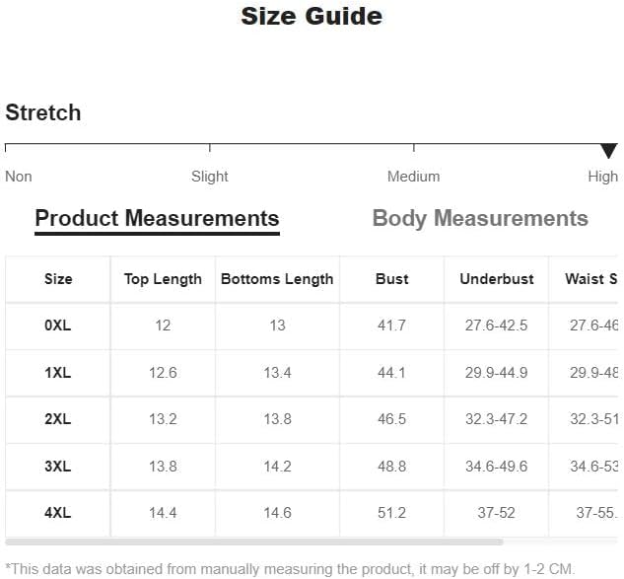Image resolution: width=624 pixels, height=579 pixels.
Task: Select the 2XL size row header
Action: point(58,419)
